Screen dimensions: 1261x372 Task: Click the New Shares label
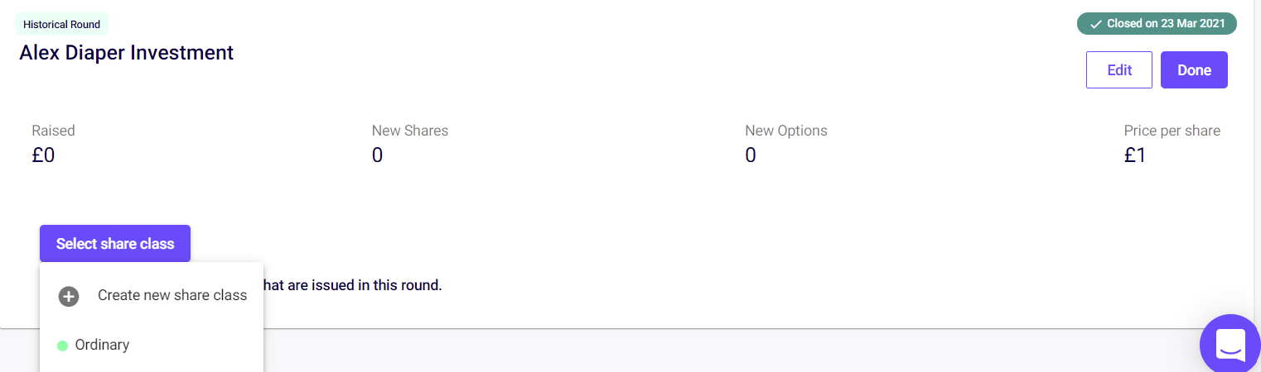click(x=410, y=131)
